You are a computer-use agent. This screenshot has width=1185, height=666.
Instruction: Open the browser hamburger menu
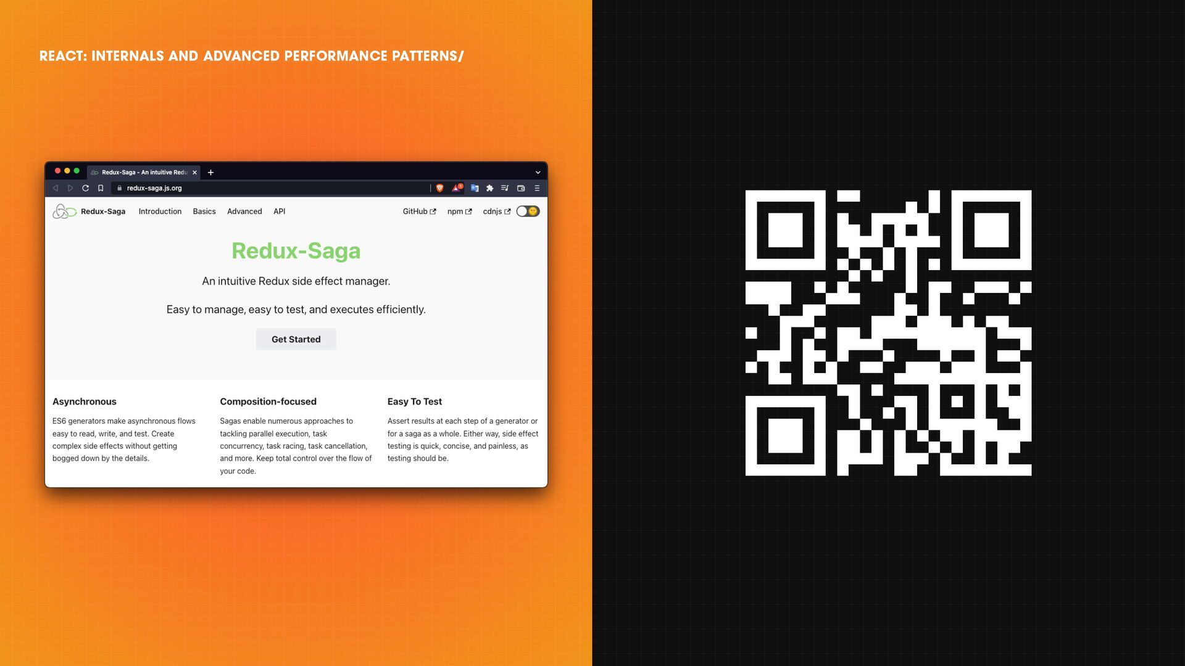coord(537,188)
